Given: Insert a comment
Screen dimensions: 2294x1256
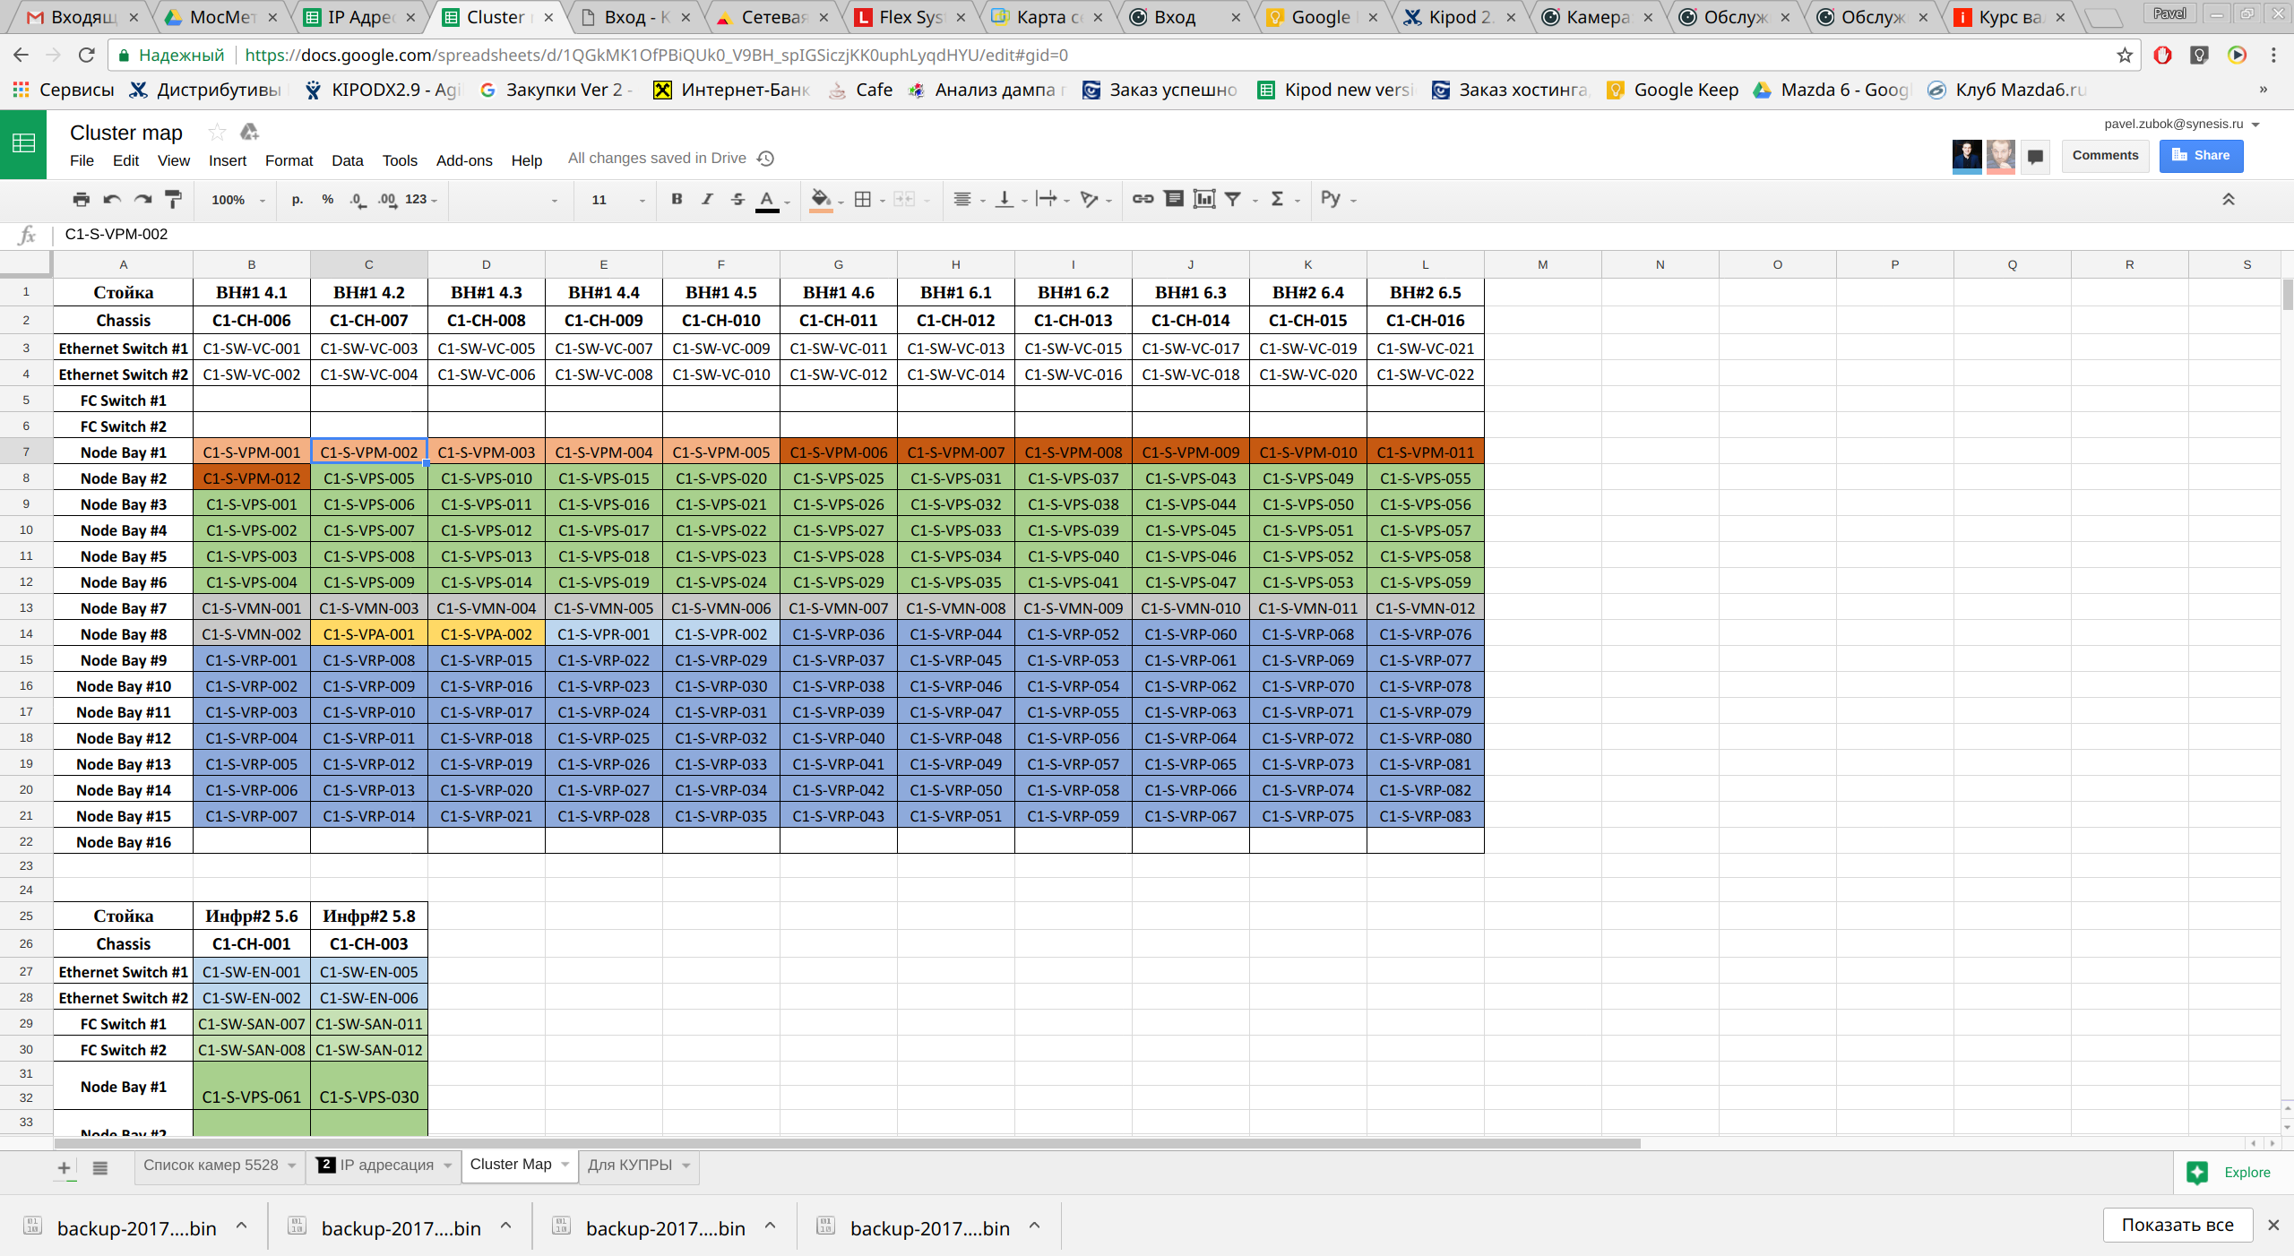Looking at the screenshot, I should (1174, 199).
